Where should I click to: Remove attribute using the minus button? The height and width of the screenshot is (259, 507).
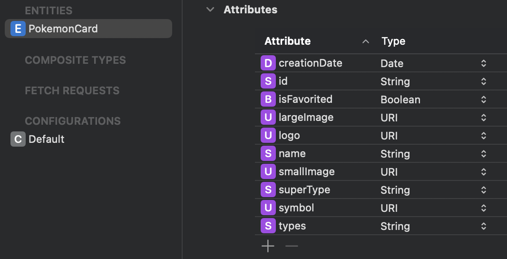(292, 246)
